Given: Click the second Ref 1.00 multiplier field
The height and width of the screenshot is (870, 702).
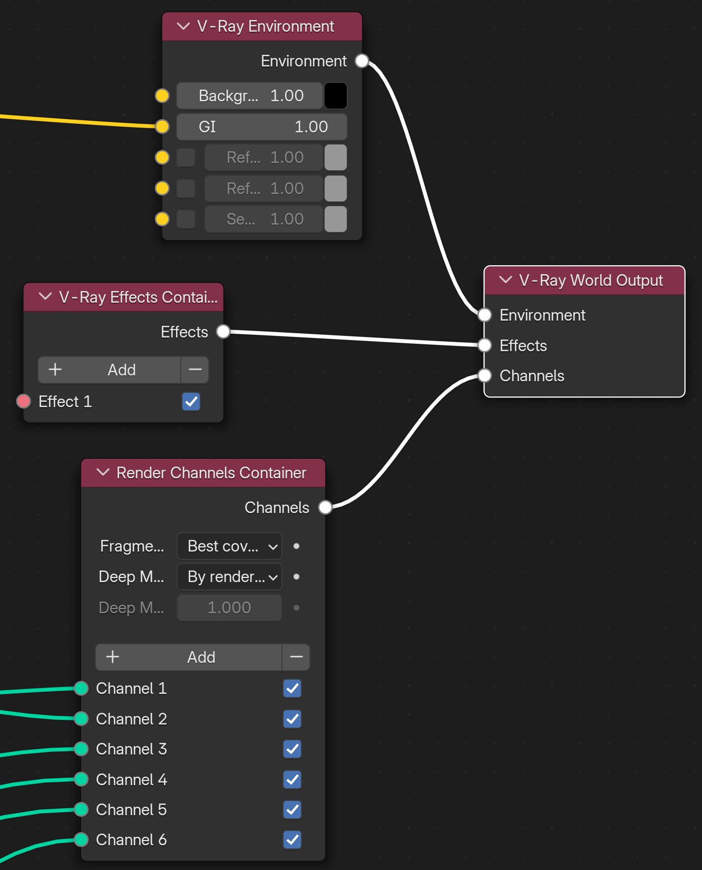Looking at the screenshot, I should click(264, 188).
